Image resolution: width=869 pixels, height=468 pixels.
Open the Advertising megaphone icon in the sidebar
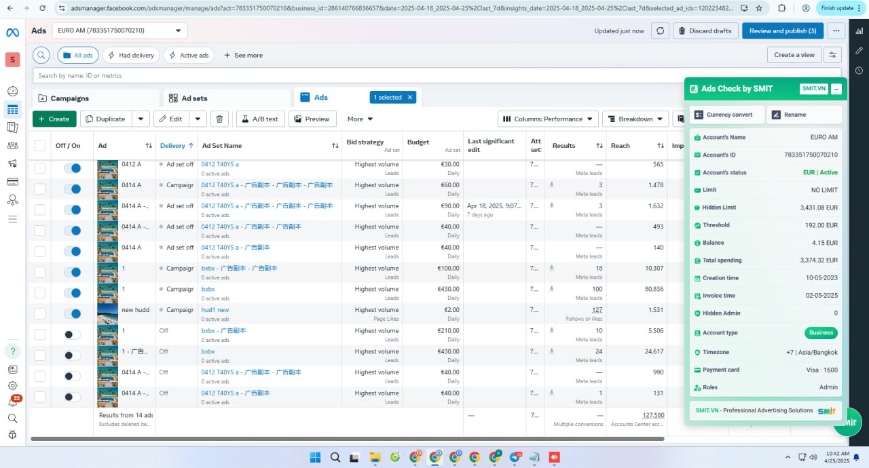(x=12, y=163)
